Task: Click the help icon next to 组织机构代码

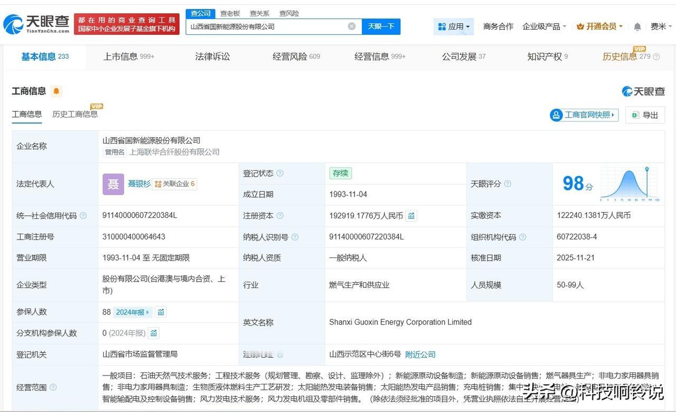Action: click(x=523, y=237)
